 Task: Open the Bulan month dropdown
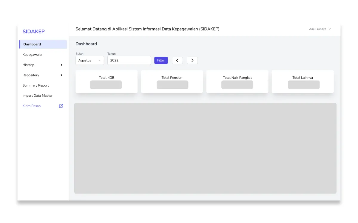[89, 60]
